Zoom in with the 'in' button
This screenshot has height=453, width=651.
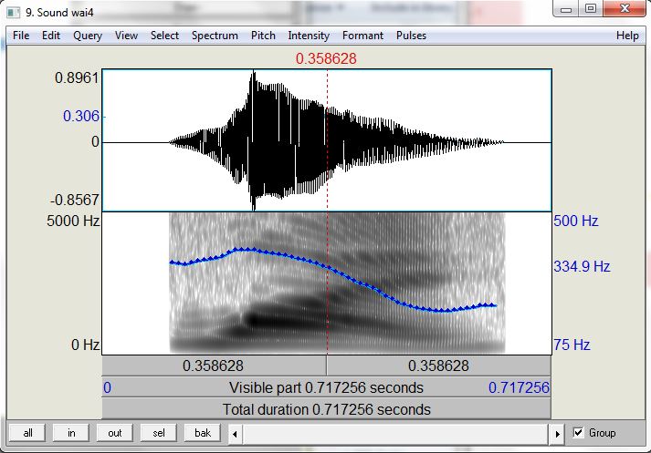[x=71, y=433]
